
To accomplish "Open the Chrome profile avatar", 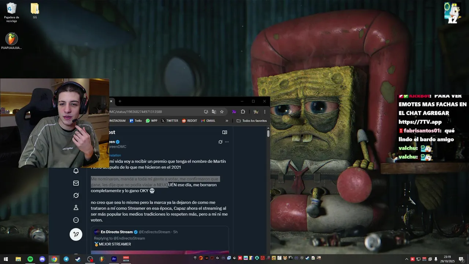I will click(x=256, y=112).
